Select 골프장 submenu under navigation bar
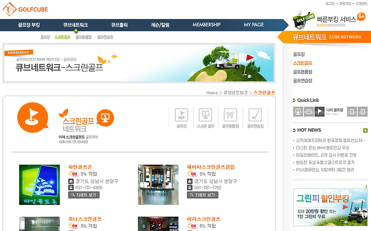The height and width of the screenshot is (231, 371). [45, 37]
